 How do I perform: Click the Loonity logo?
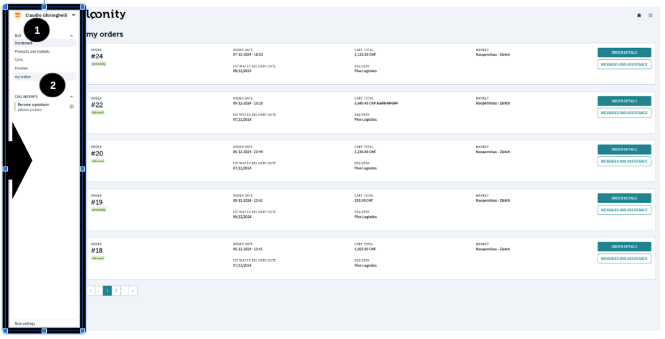[x=107, y=15]
